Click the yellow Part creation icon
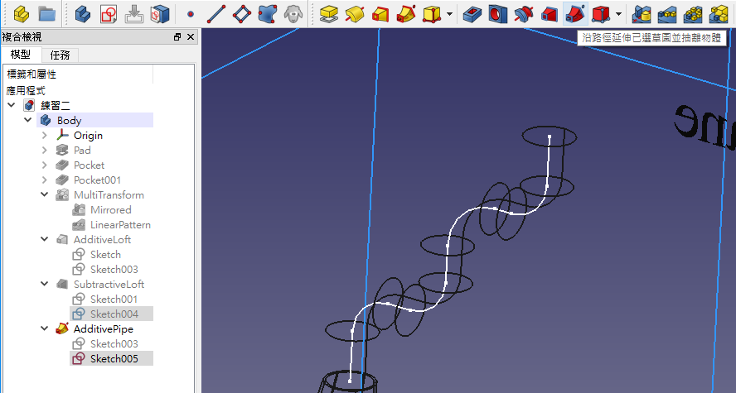Image resolution: width=736 pixels, height=393 pixels. coord(21,15)
